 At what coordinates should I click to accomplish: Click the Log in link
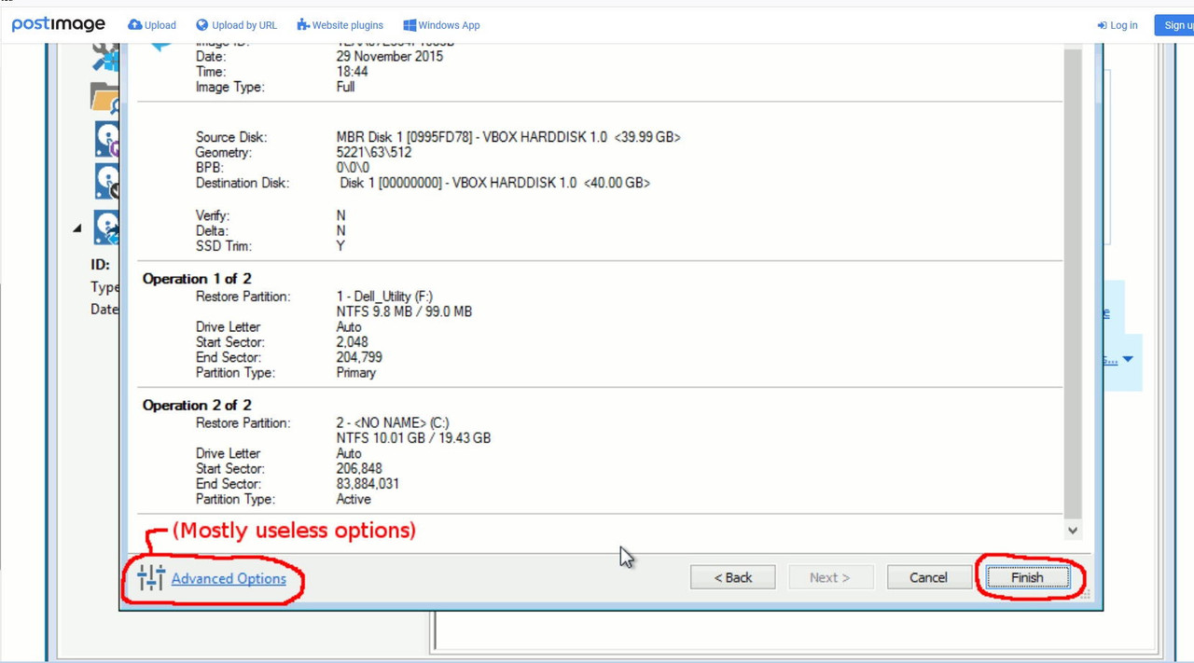click(x=1118, y=25)
